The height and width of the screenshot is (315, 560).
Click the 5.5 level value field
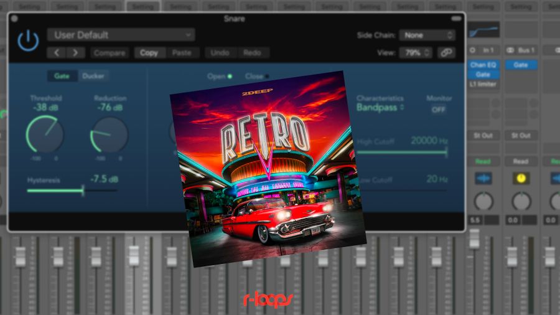click(475, 220)
